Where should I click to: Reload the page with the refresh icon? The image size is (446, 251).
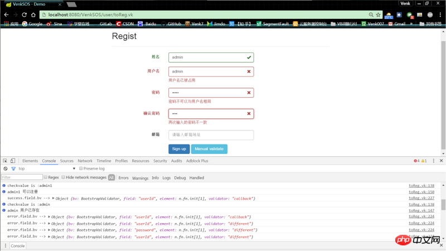pyautogui.click(x=24, y=15)
